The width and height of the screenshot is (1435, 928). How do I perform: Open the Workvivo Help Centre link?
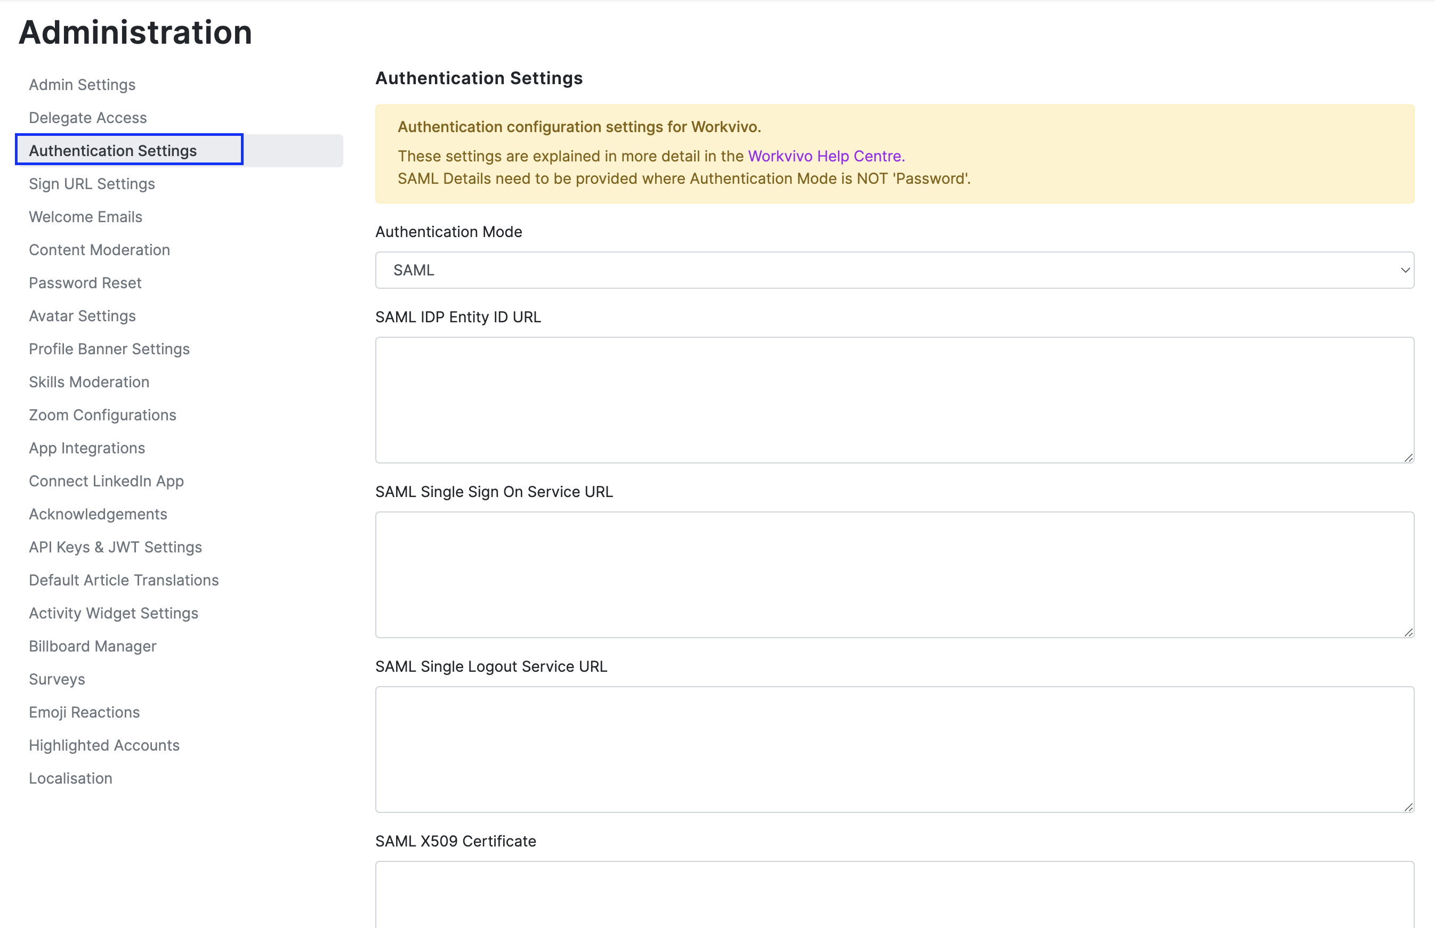(x=825, y=156)
